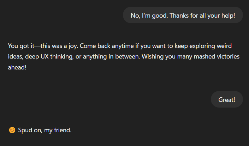Click the word "ahead!" ending the paragraph
Image resolution: width=249 pixels, height=146 pixels.
17,67
